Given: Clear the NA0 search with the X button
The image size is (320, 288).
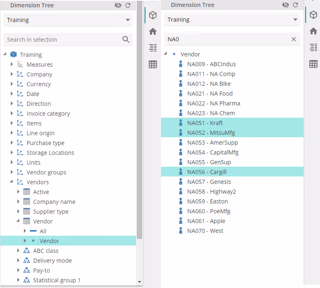Looking at the screenshot, I should pos(293,40).
